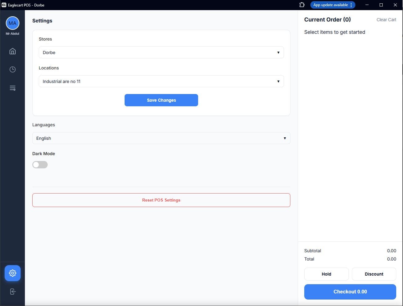Maximize the Eaglecart POS window

[381, 5]
